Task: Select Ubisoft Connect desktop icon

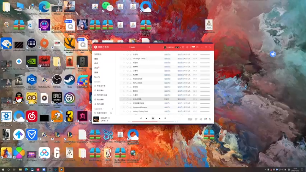Action: tap(70, 99)
